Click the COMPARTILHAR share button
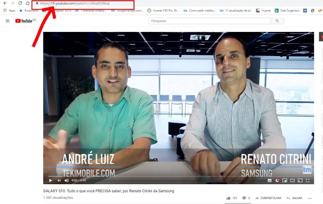This screenshot has width=323, height=204. pos(268,198)
